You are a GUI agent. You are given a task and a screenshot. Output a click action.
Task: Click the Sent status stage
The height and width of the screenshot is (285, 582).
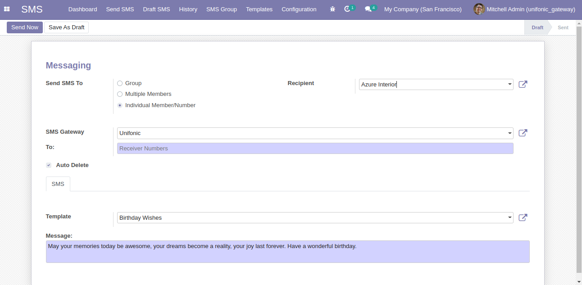(x=563, y=27)
